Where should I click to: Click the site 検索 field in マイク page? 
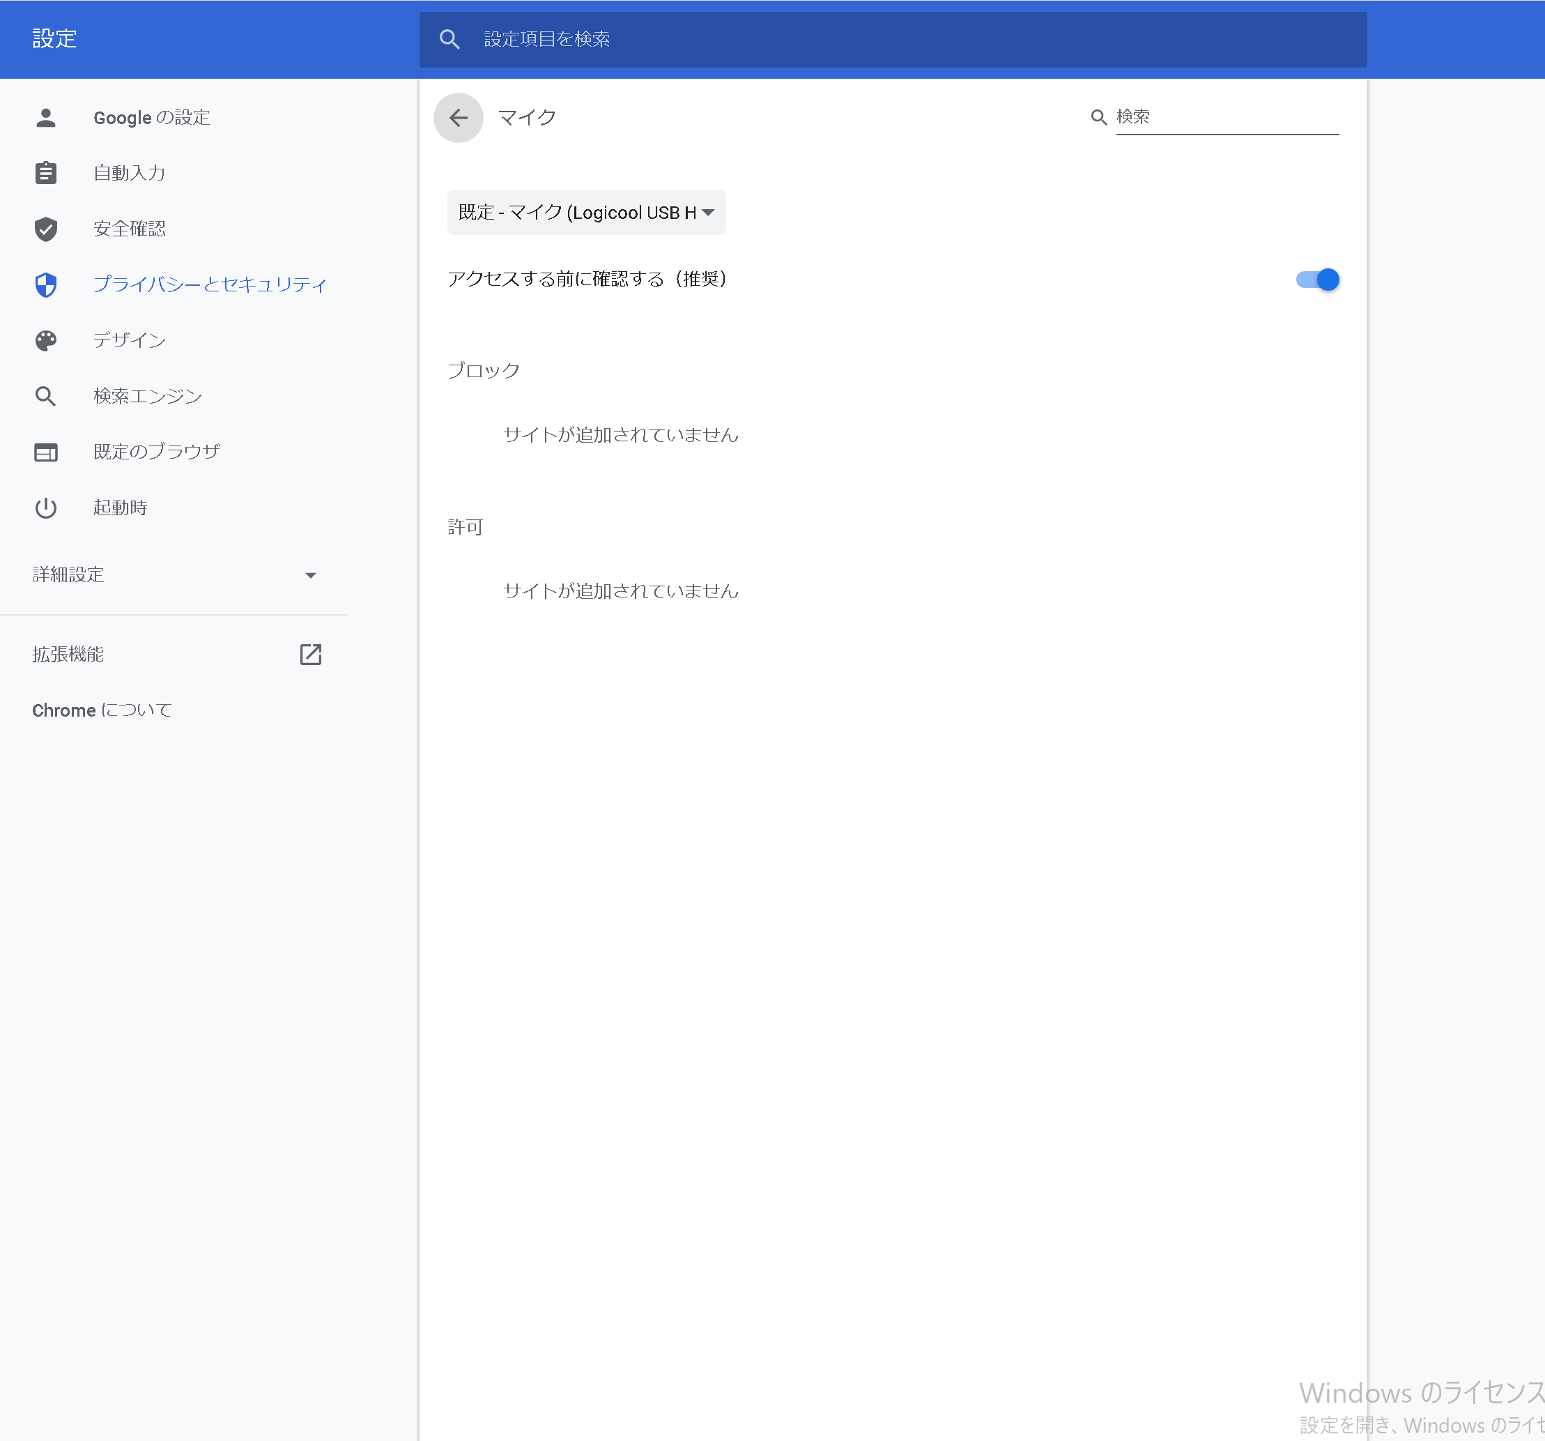tap(1226, 117)
